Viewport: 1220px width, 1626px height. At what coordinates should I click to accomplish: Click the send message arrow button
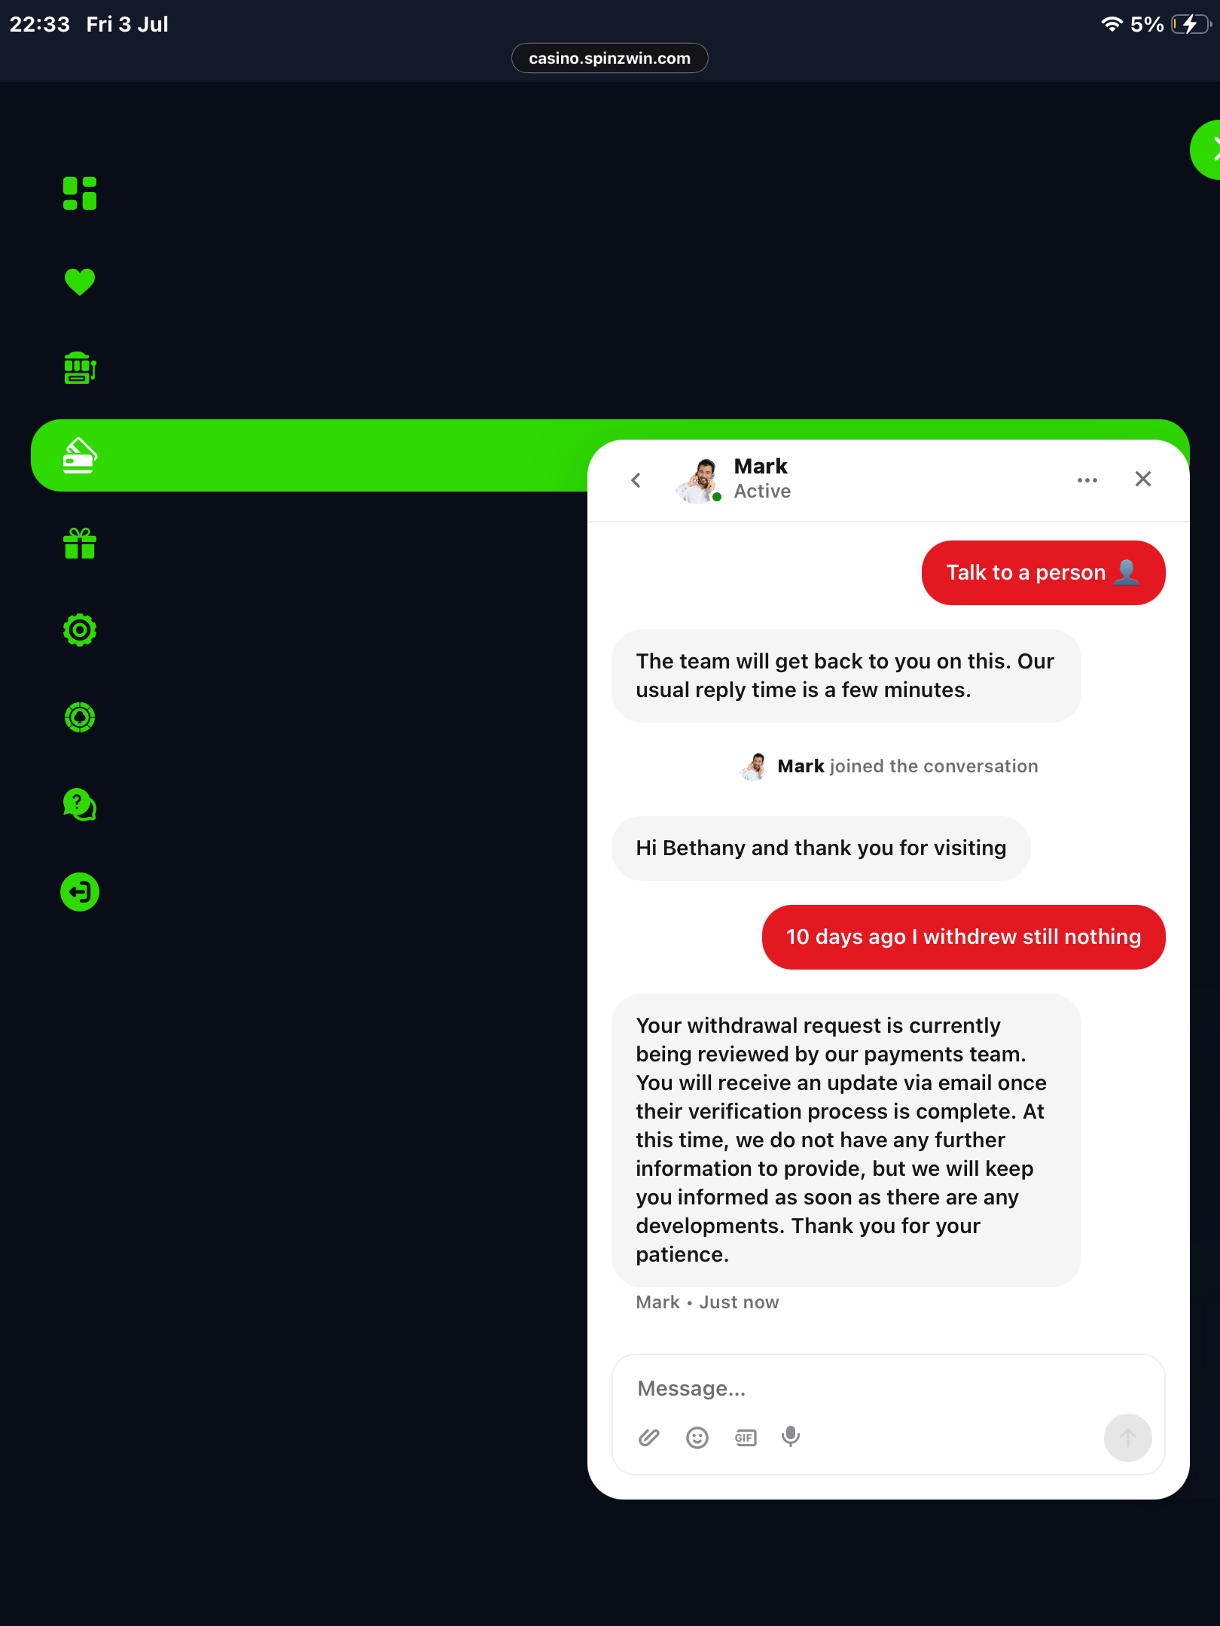click(x=1127, y=1438)
